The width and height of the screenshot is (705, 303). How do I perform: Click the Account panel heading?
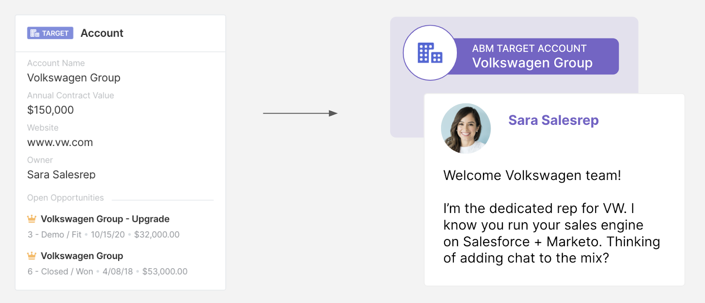tap(102, 33)
